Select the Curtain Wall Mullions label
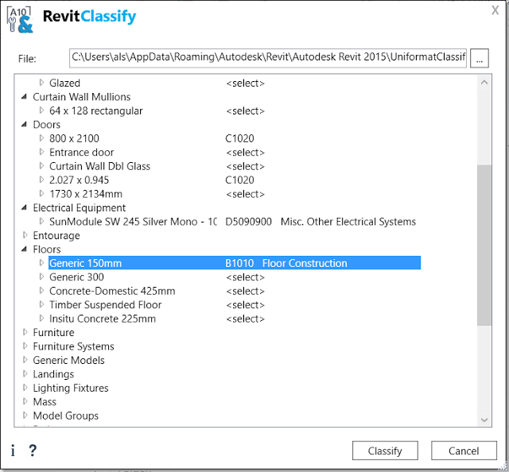 pyautogui.click(x=82, y=97)
